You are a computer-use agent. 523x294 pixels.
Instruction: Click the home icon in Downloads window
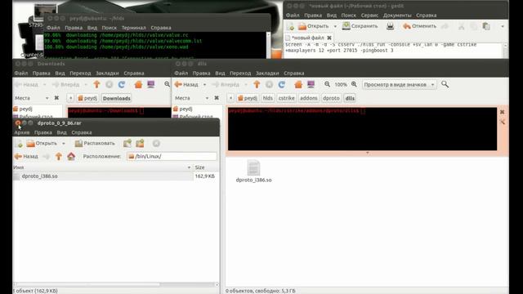(x=138, y=85)
